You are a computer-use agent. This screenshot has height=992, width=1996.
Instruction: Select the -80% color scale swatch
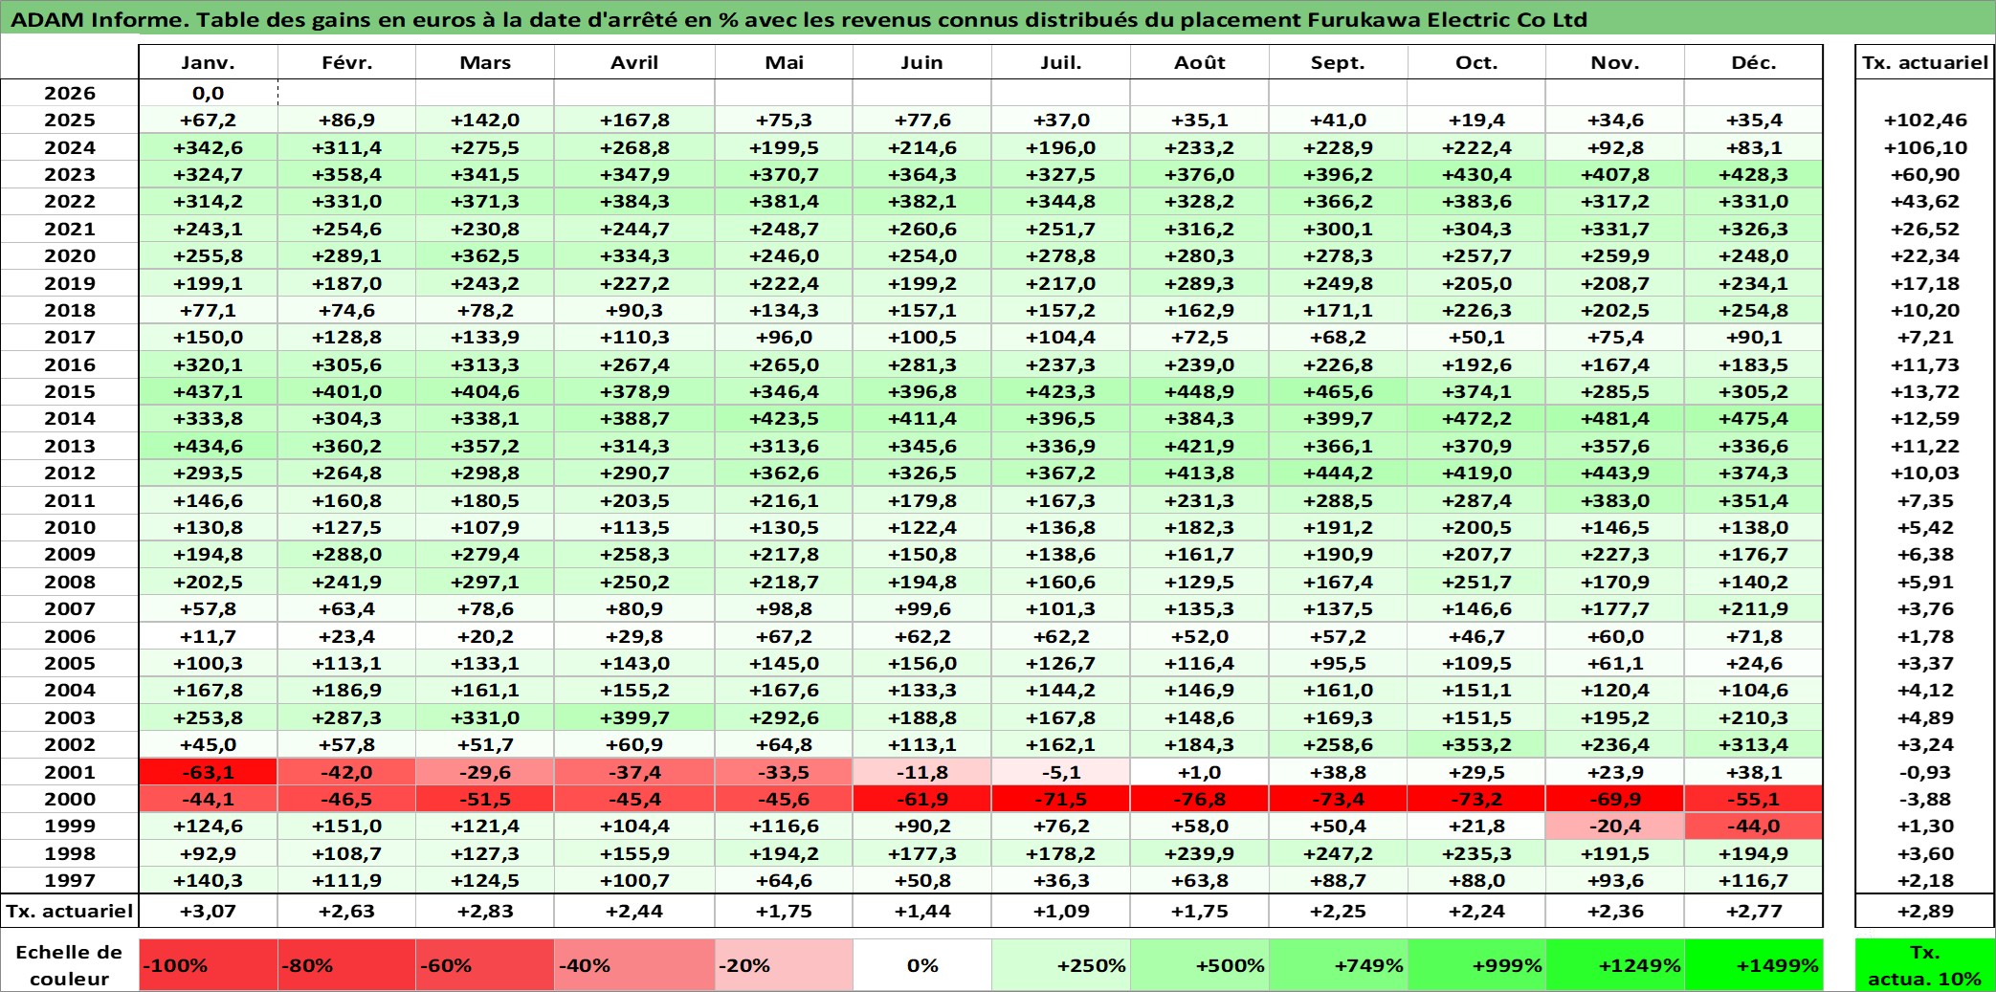click(x=346, y=965)
